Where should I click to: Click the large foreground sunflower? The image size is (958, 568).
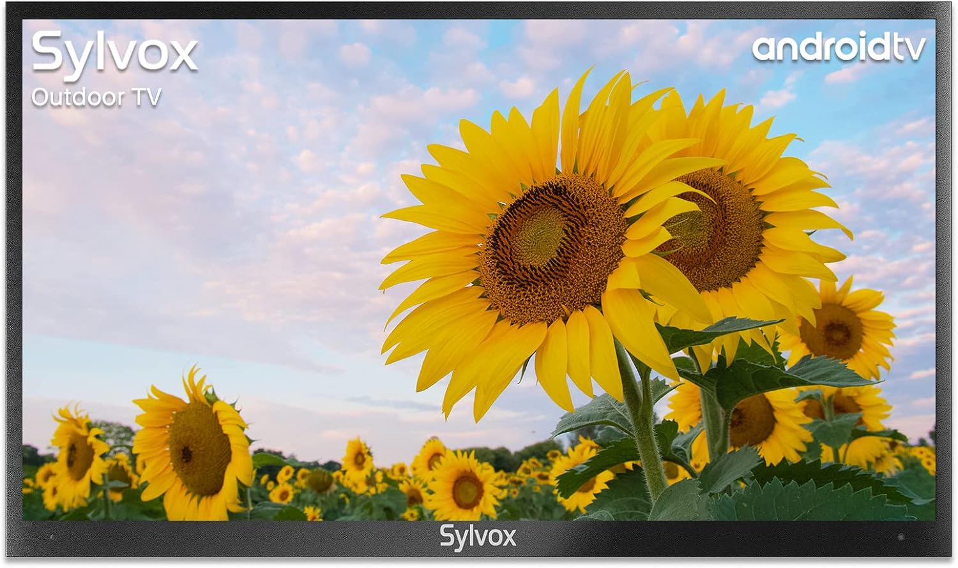pos(543,243)
